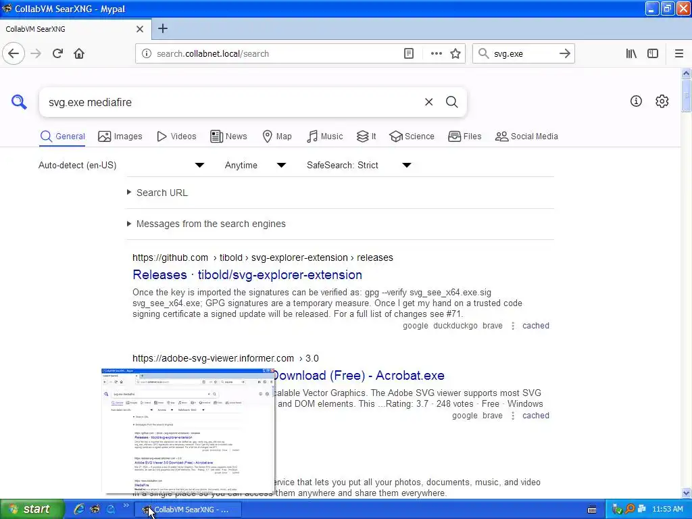Click the taskbar window preview thumbnail
Viewport: 692px width, 519px height.
pos(188,430)
